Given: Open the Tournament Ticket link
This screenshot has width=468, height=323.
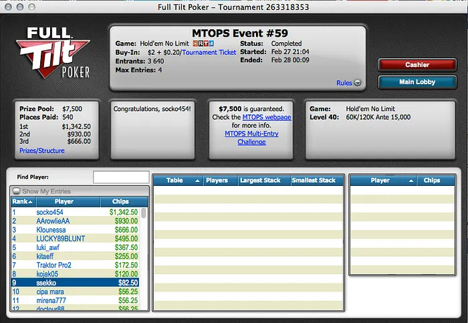Looking at the screenshot, I should (x=209, y=52).
